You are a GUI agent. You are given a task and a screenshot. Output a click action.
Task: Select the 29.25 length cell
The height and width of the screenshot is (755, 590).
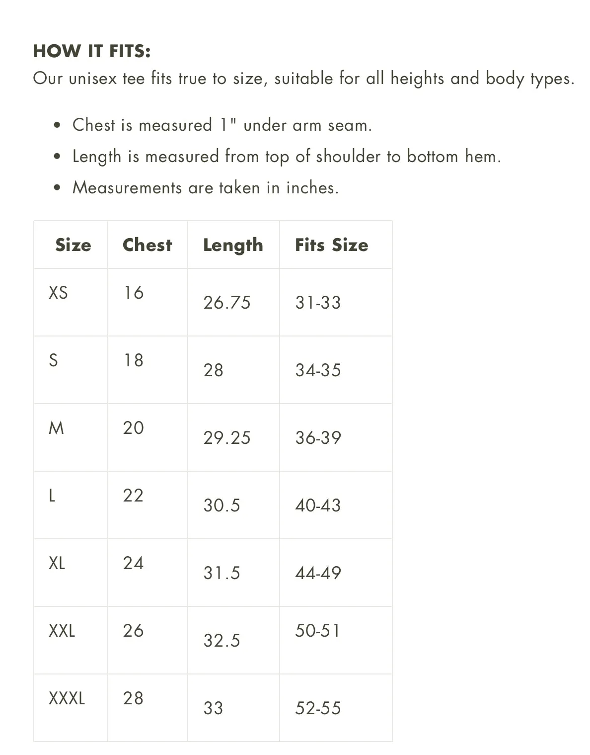coord(227,437)
